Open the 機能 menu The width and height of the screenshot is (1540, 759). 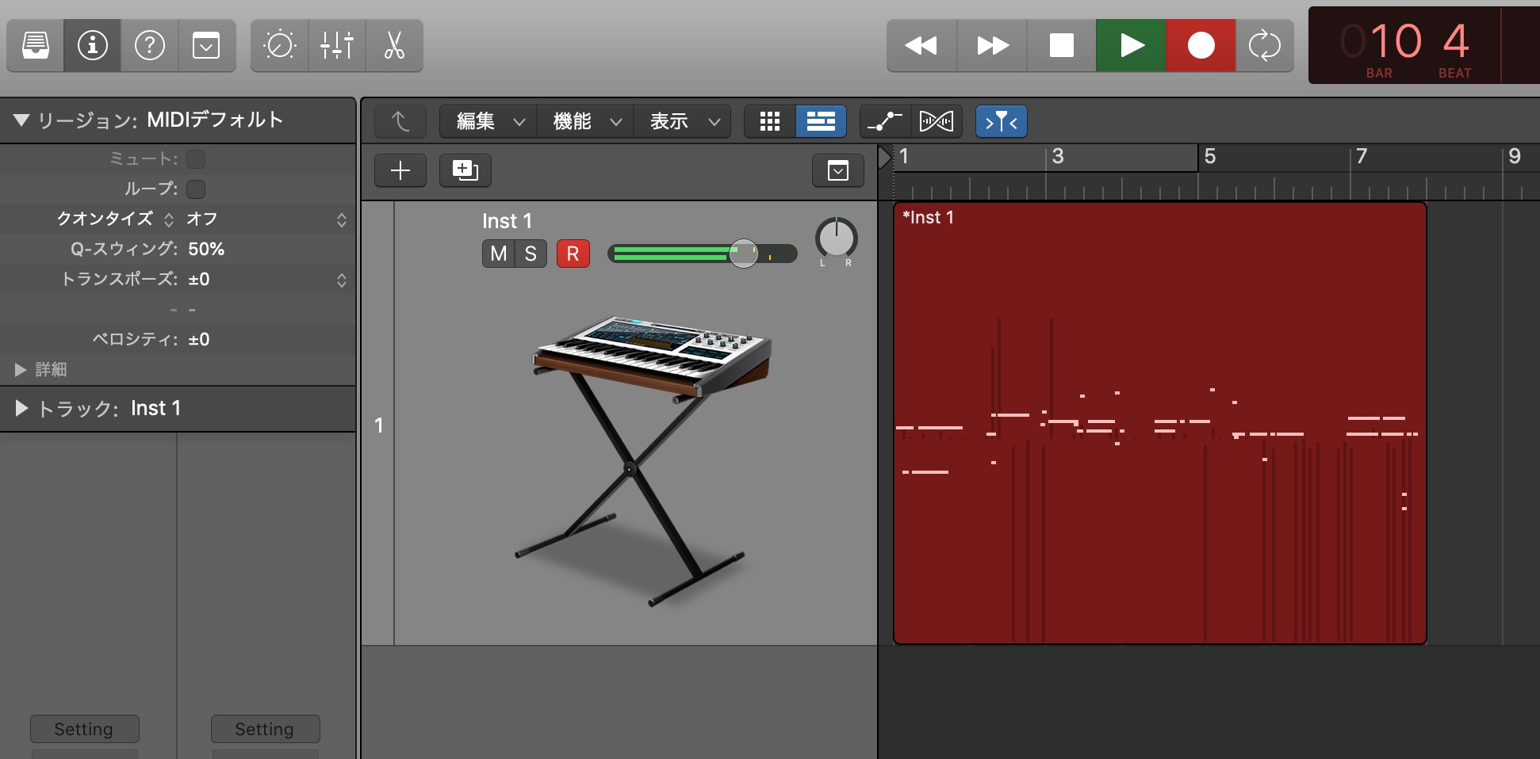coord(585,121)
